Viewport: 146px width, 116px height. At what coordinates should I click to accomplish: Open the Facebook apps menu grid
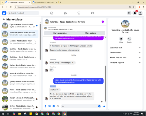pos(129,13)
